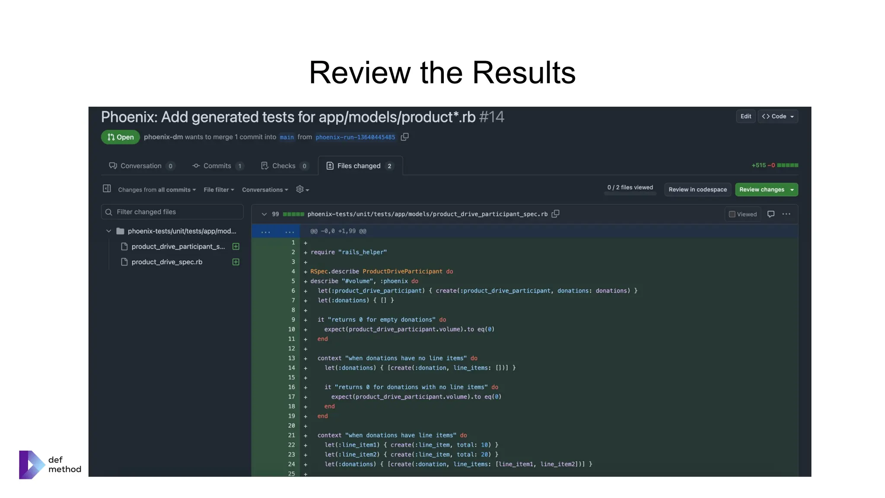
Task: Click the pull request title text
Action: [288, 117]
